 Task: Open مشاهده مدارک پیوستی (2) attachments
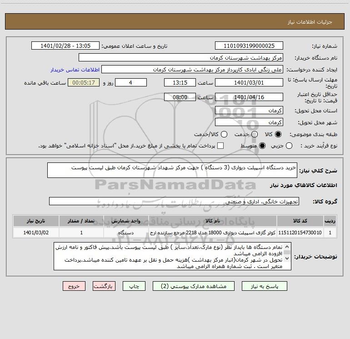194,286
